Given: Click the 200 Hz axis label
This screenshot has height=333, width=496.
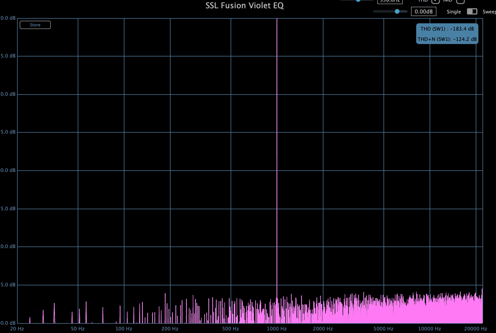Looking at the screenshot, I should click(170, 329).
